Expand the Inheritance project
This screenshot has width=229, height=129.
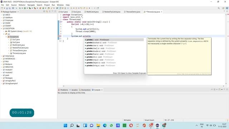(1, 56)
